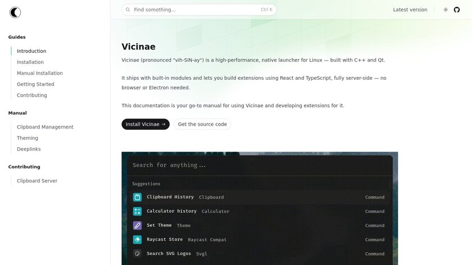
Task: Open the Latest version link
Action: coord(410,10)
